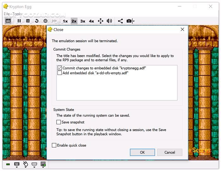Toggle fullscreen with the four-arrow icon
Image resolution: width=221 pixels, height=171 pixels.
[100, 21]
